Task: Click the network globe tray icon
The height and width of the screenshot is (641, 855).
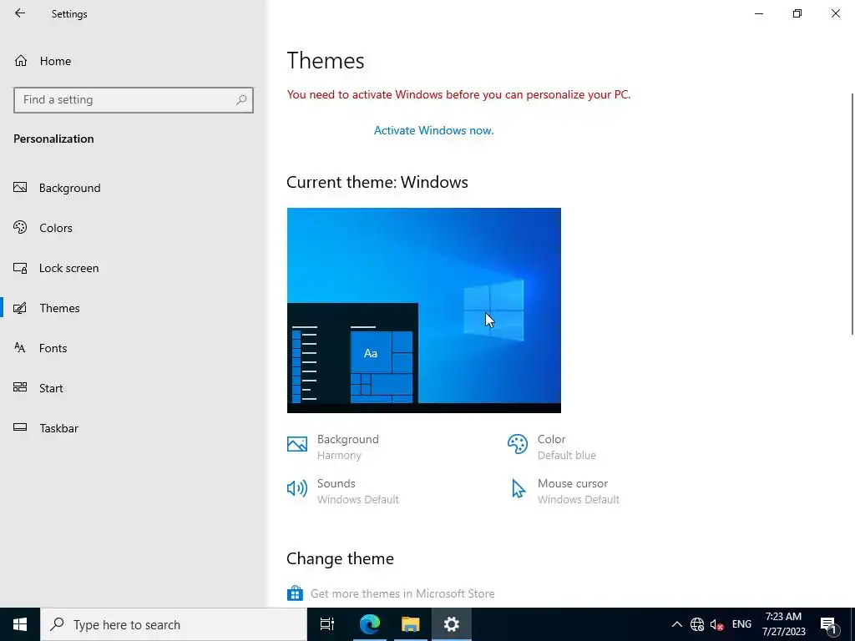Action: pyautogui.click(x=697, y=624)
